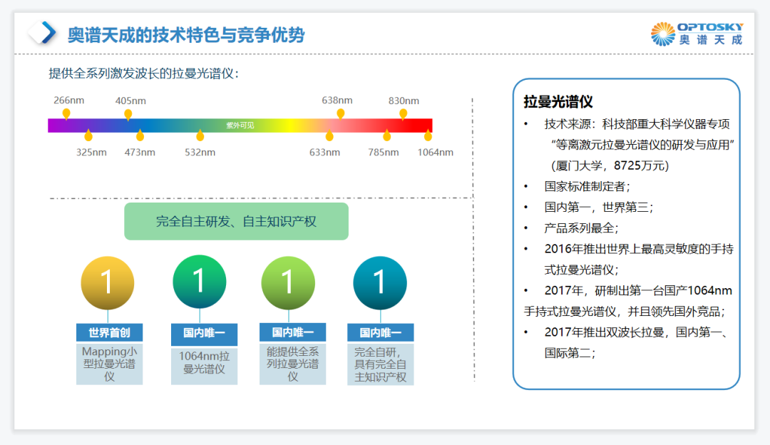Click the 拉曼光谱仪 panel heading
770x445 pixels.
click(x=558, y=102)
